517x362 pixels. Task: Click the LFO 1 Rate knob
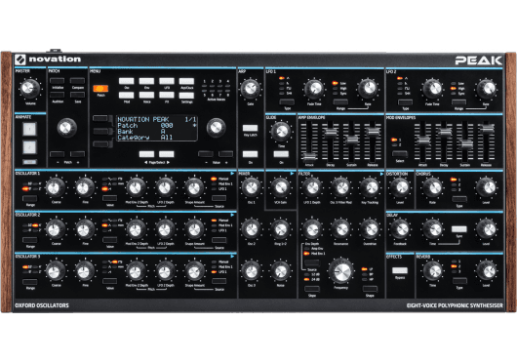[367, 89]
